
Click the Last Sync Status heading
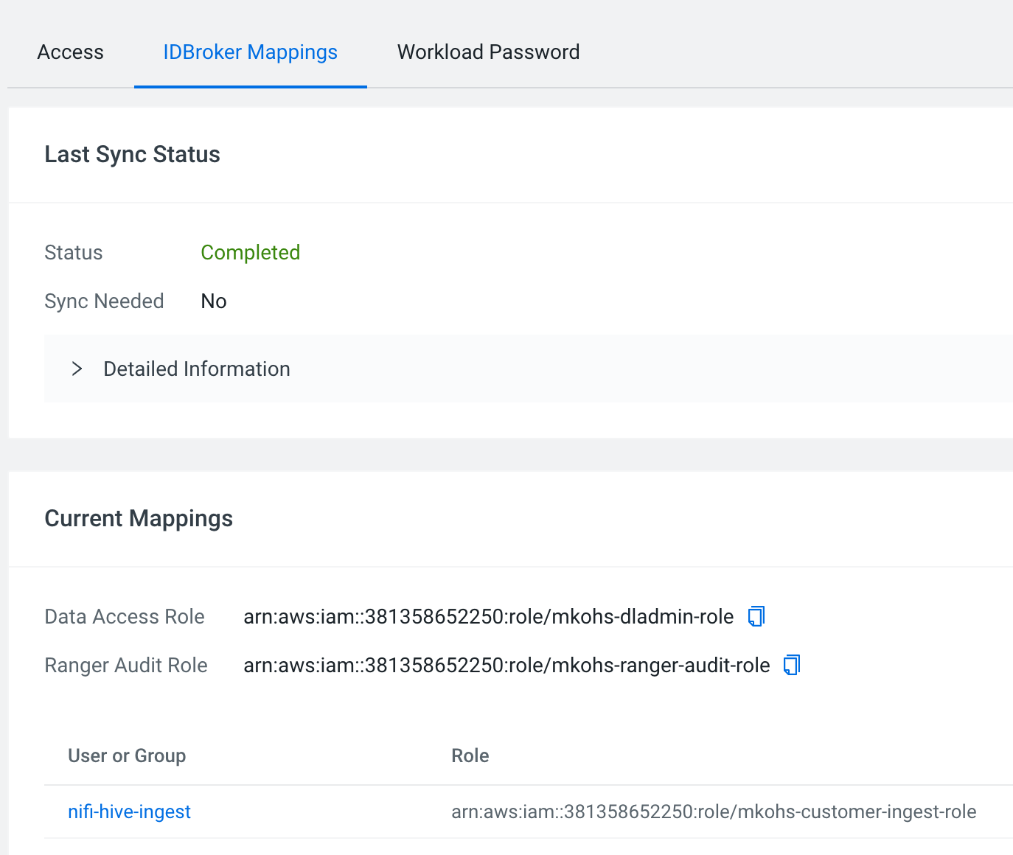click(x=132, y=154)
